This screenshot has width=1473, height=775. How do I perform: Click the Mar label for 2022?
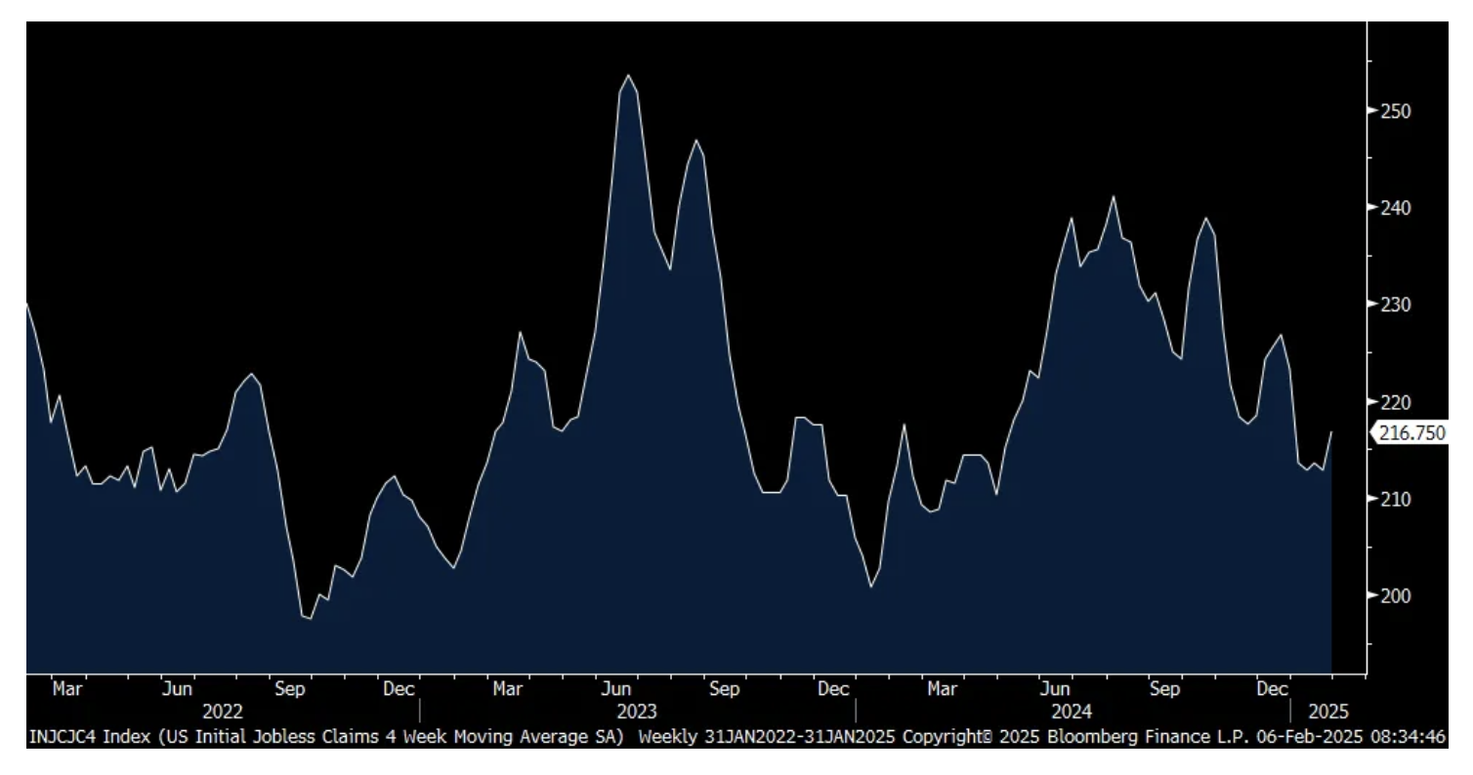[x=67, y=689]
